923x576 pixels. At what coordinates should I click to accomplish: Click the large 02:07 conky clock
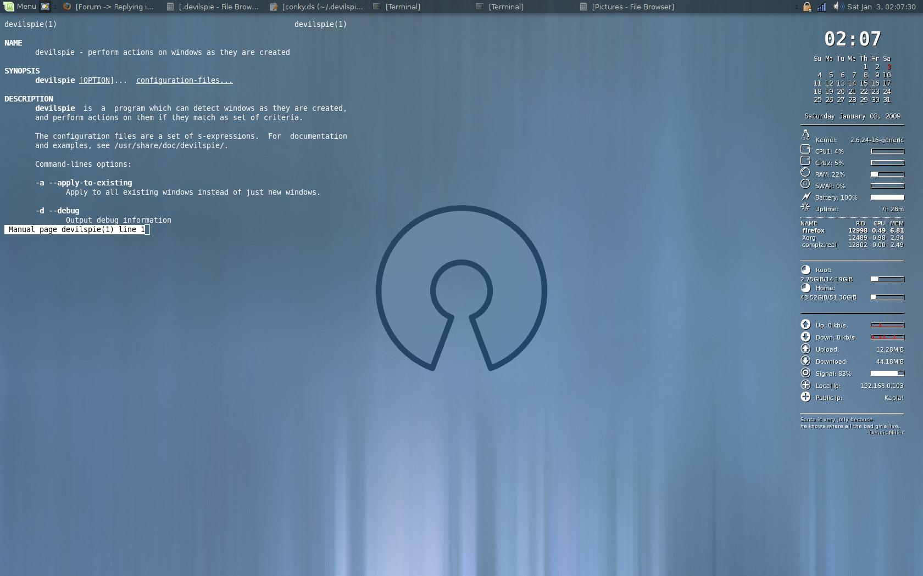[x=853, y=39]
